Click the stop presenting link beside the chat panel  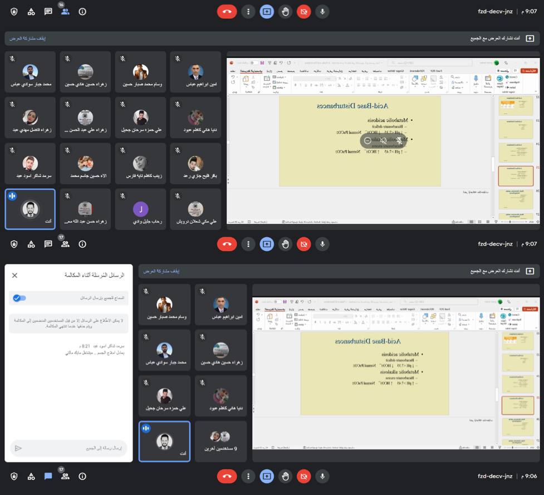point(161,271)
